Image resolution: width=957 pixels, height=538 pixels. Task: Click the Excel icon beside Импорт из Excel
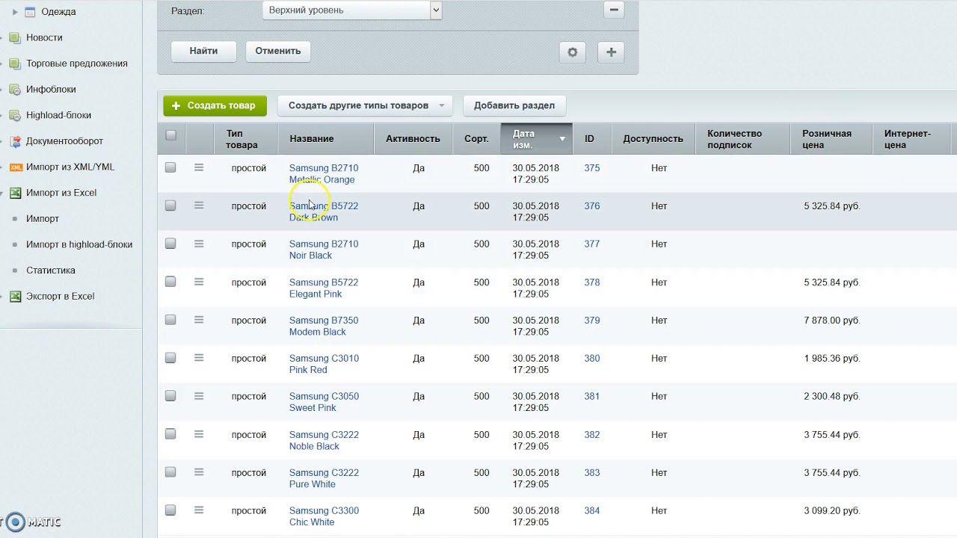pyautogui.click(x=14, y=193)
